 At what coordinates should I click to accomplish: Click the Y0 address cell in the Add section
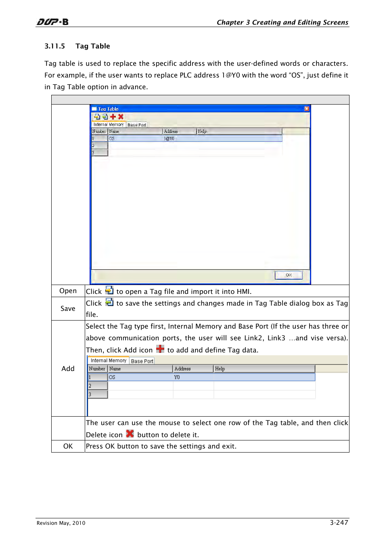pos(193,377)
